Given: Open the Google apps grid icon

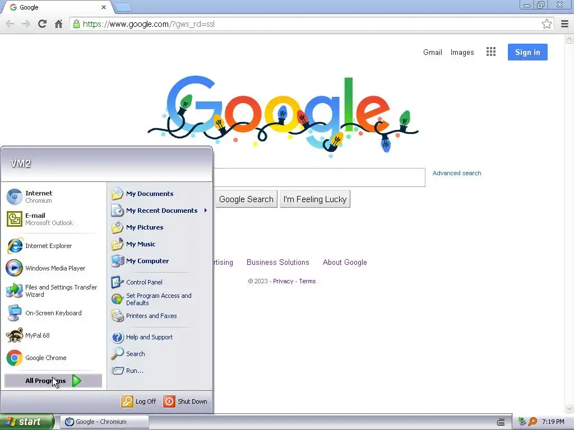Looking at the screenshot, I should point(491,52).
